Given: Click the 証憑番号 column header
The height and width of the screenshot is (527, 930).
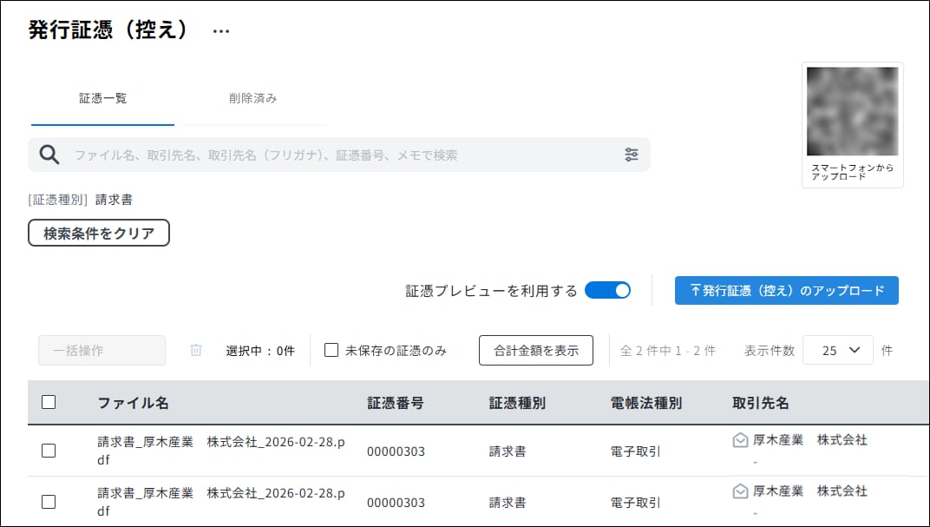Looking at the screenshot, I should (x=396, y=403).
